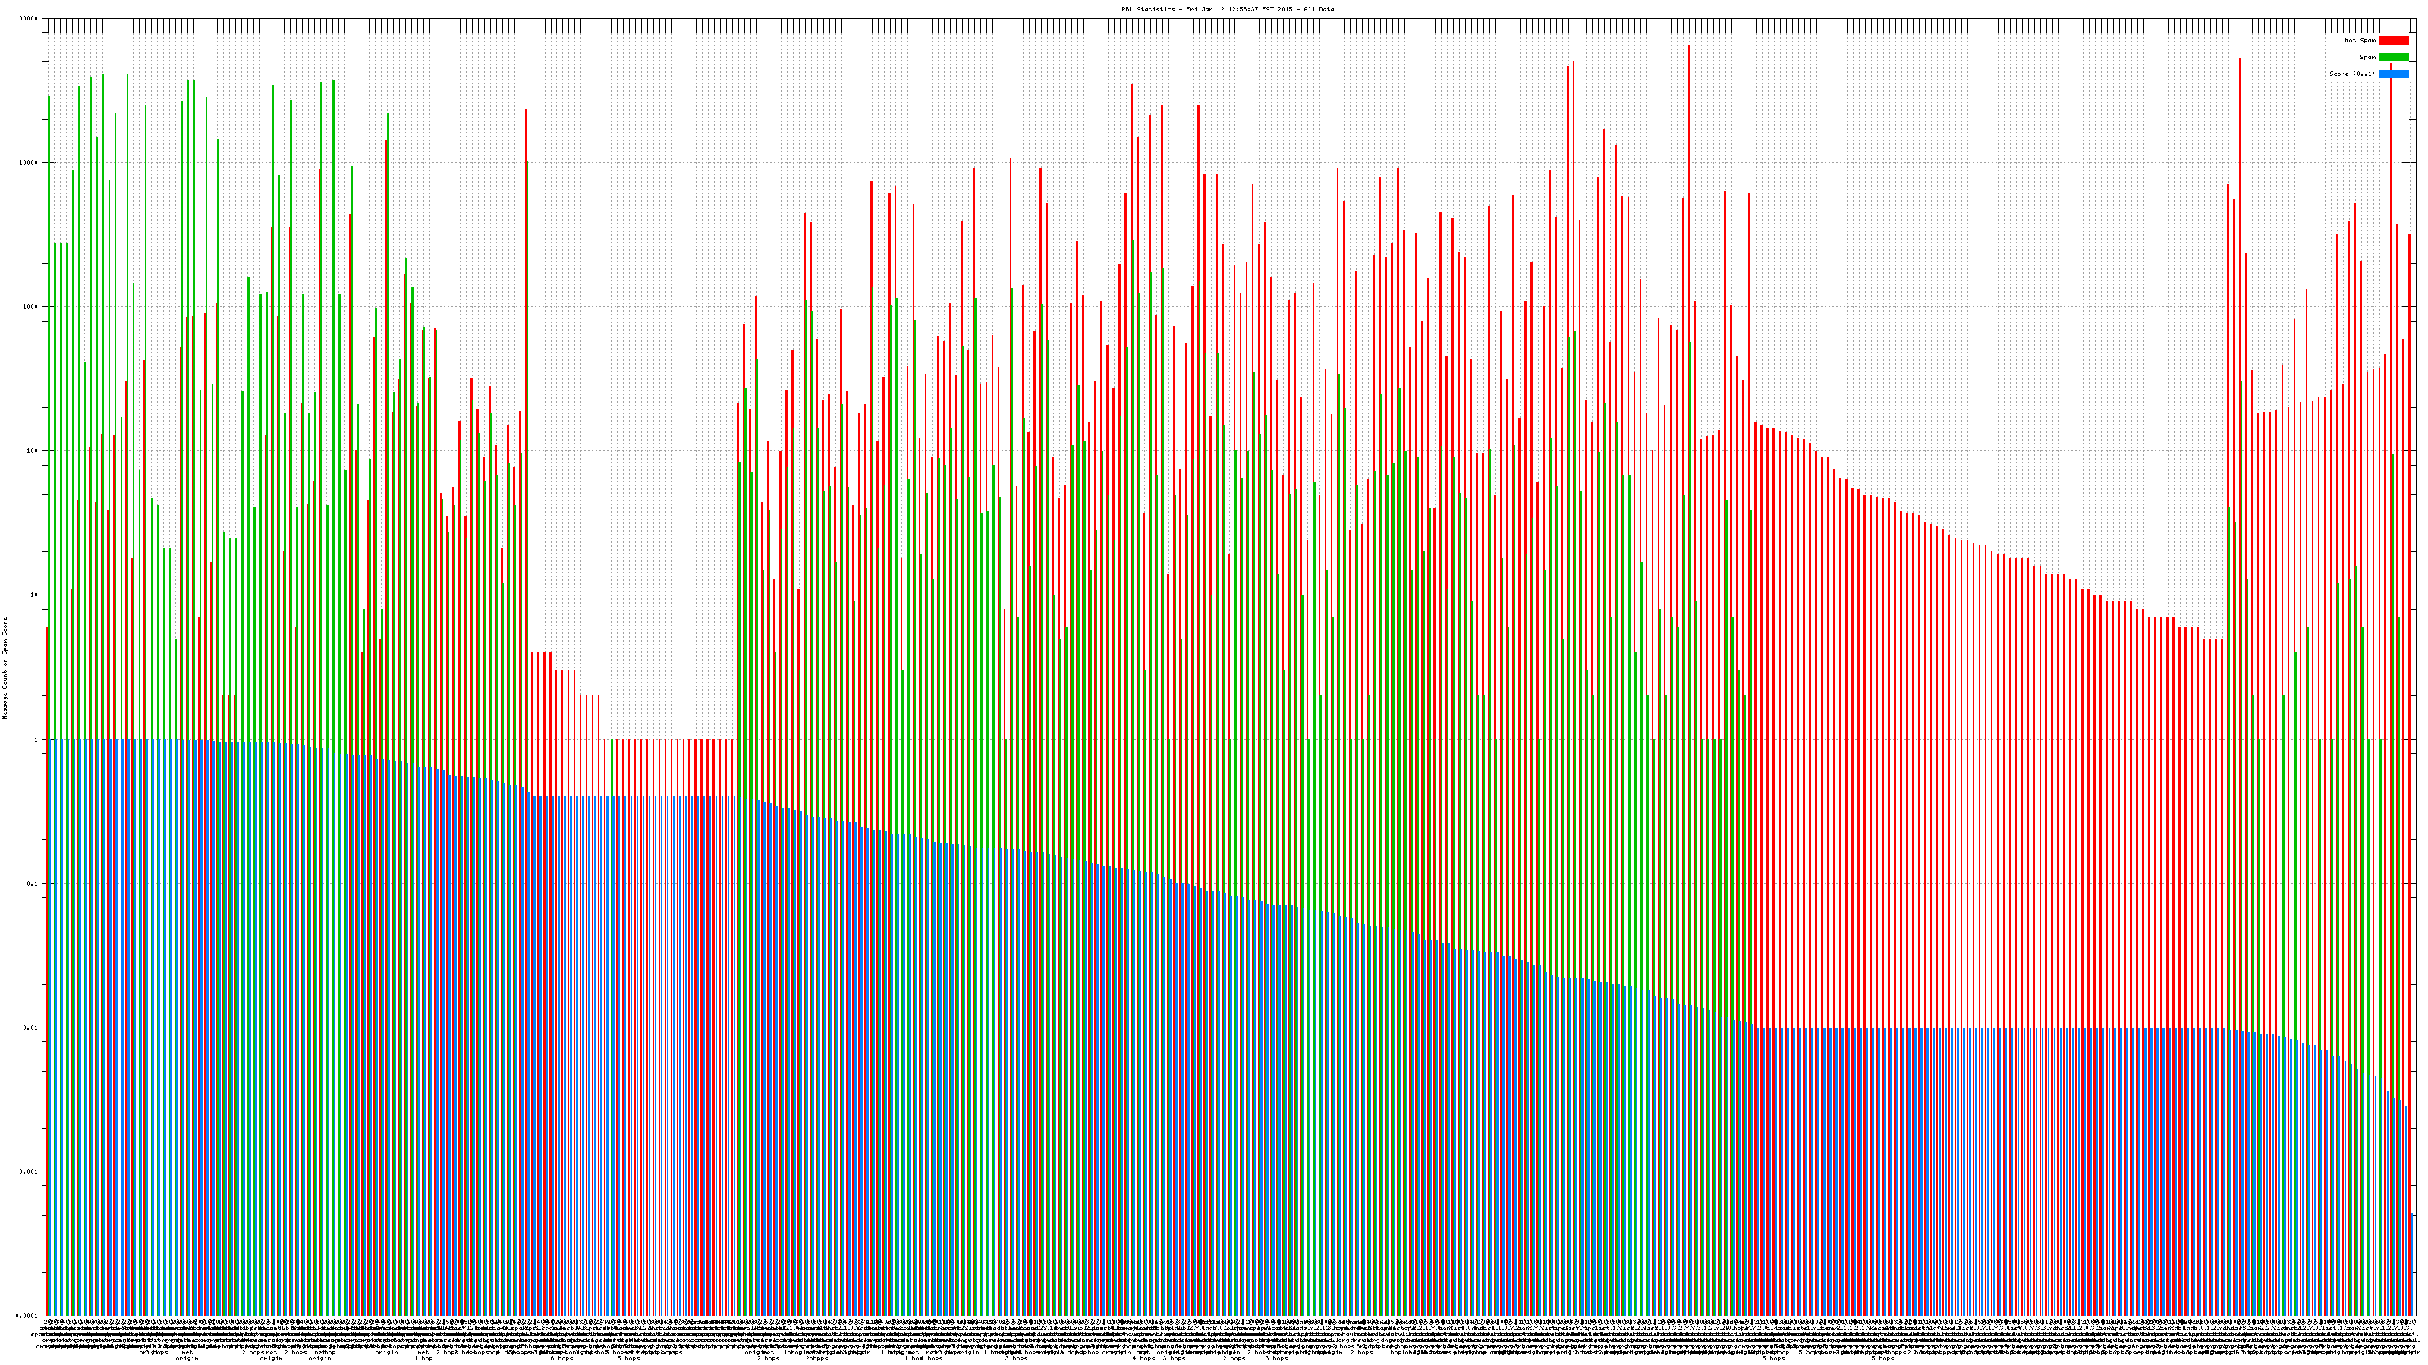
Task: Click the red Not Spam legend swatch
Action: 2393,40
